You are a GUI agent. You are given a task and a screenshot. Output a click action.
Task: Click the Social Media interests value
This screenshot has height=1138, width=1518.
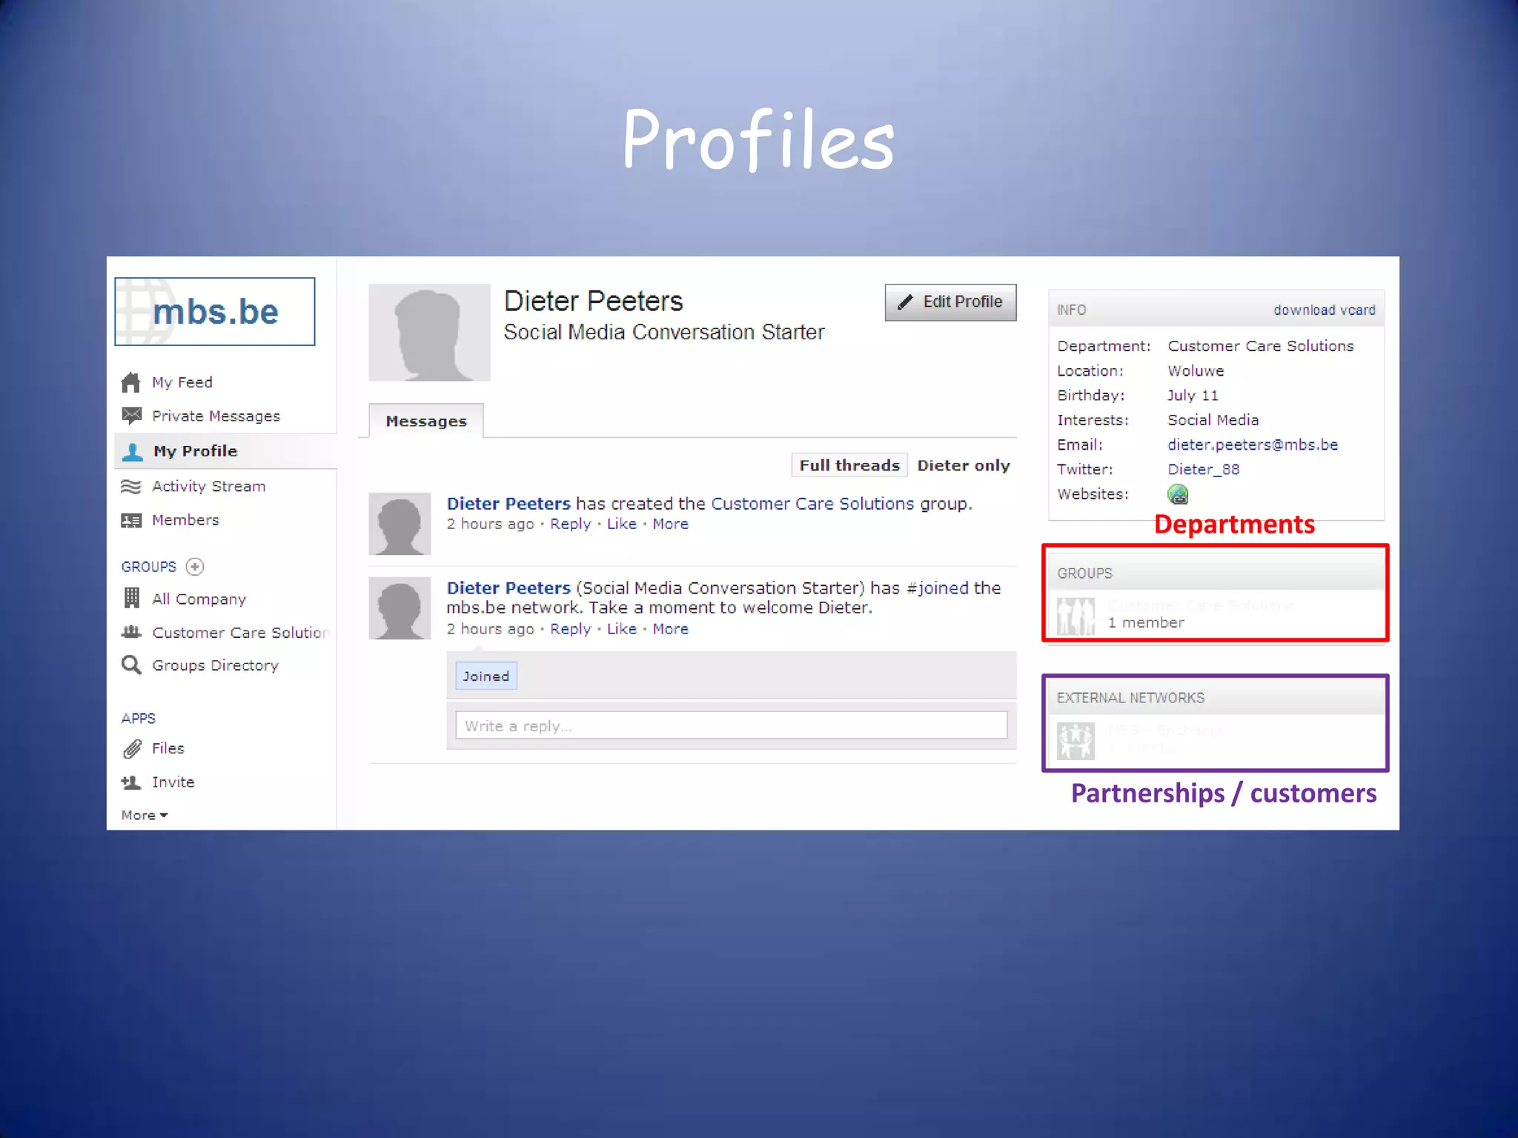1213,420
